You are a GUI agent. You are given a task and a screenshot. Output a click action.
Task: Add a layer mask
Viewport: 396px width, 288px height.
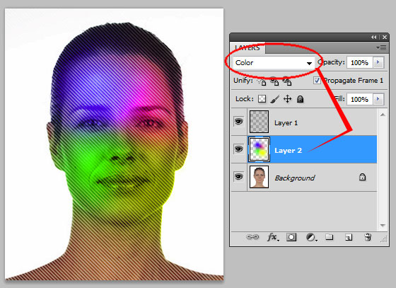coord(291,237)
